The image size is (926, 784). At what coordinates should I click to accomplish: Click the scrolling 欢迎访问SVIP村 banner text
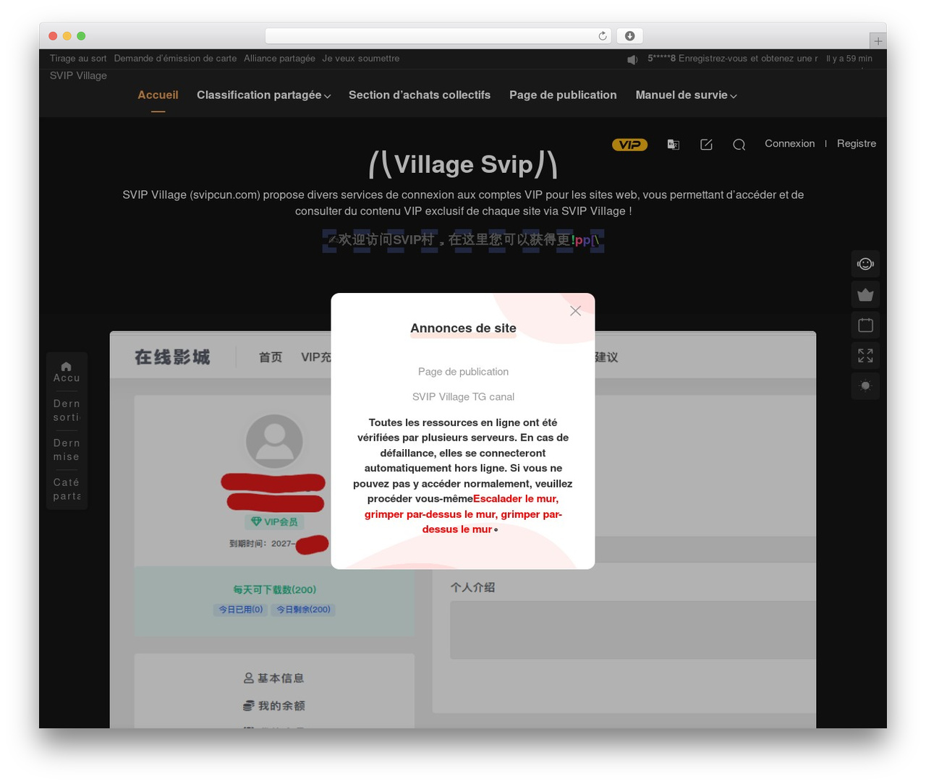(x=463, y=239)
